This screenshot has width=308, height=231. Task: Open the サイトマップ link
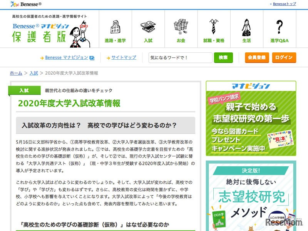124,57
